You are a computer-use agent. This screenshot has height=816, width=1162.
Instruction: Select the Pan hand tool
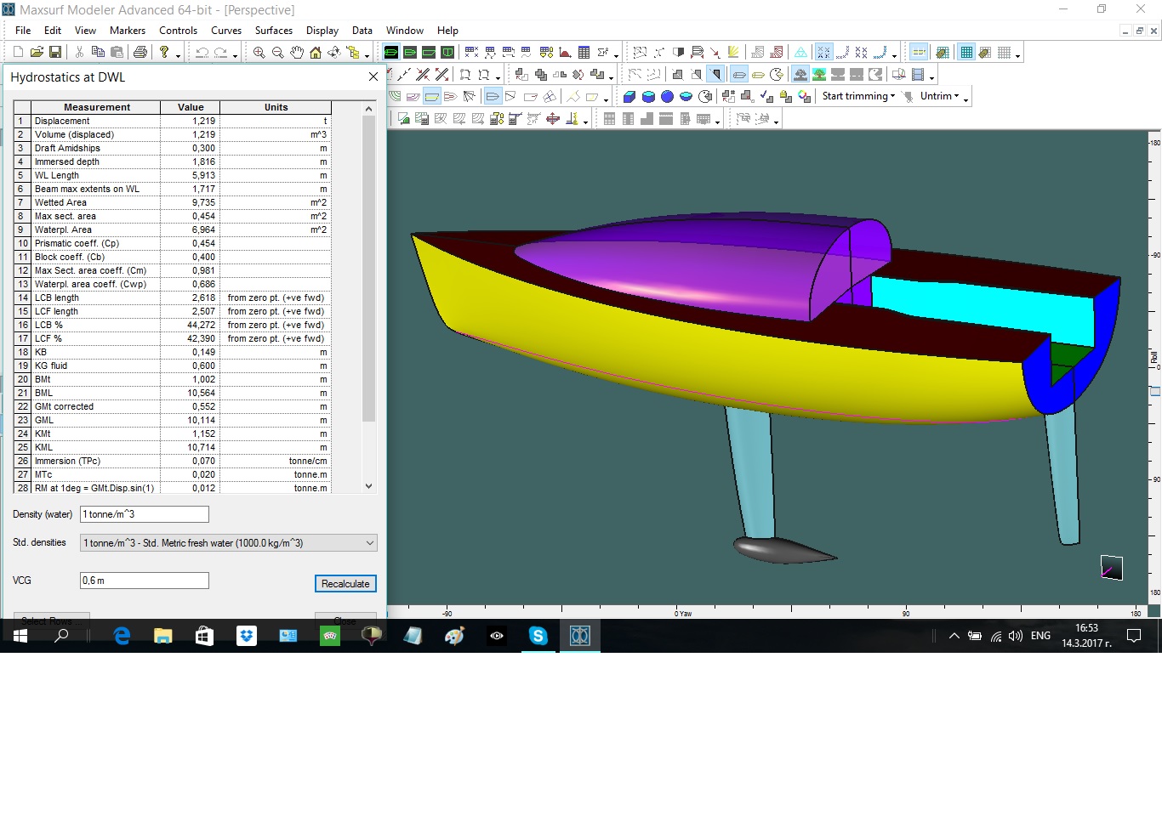tap(296, 53)
